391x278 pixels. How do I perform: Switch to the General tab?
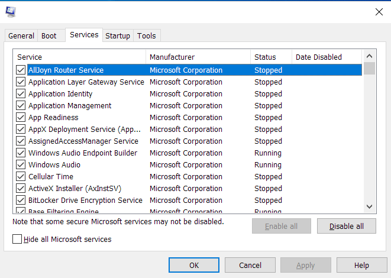click(21, 36)
